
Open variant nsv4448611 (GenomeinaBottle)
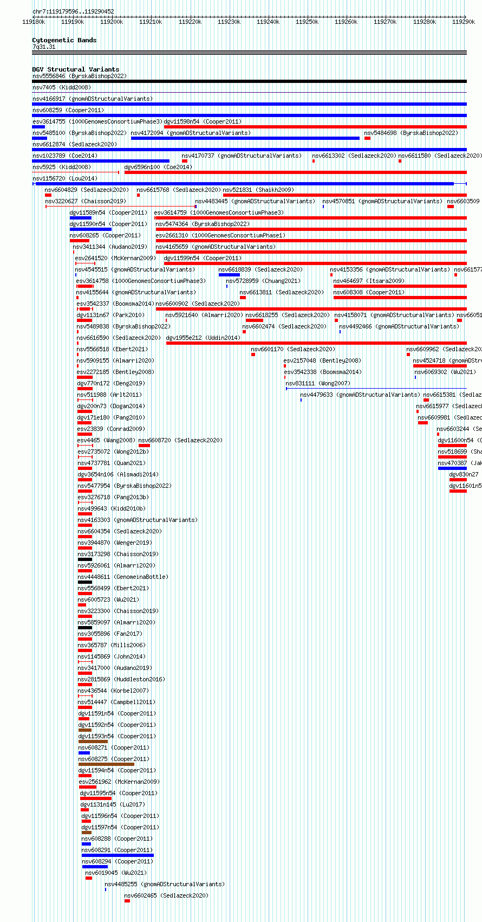(x=123, y=577)
